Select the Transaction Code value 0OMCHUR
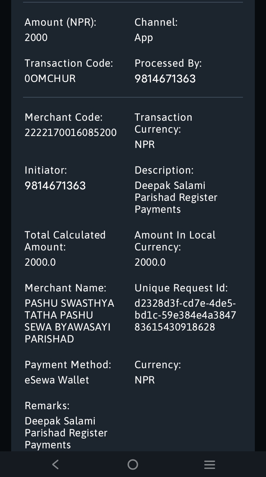Screen dimensions: 266x477 (x=50, y=79)
